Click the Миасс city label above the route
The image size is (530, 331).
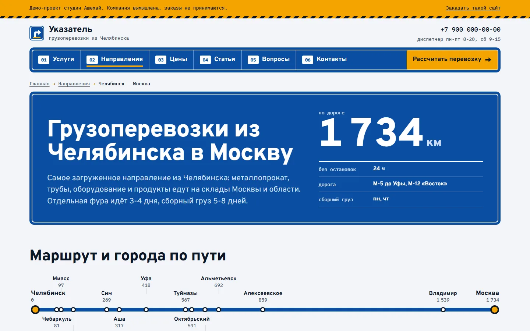[x=61, y=278]
